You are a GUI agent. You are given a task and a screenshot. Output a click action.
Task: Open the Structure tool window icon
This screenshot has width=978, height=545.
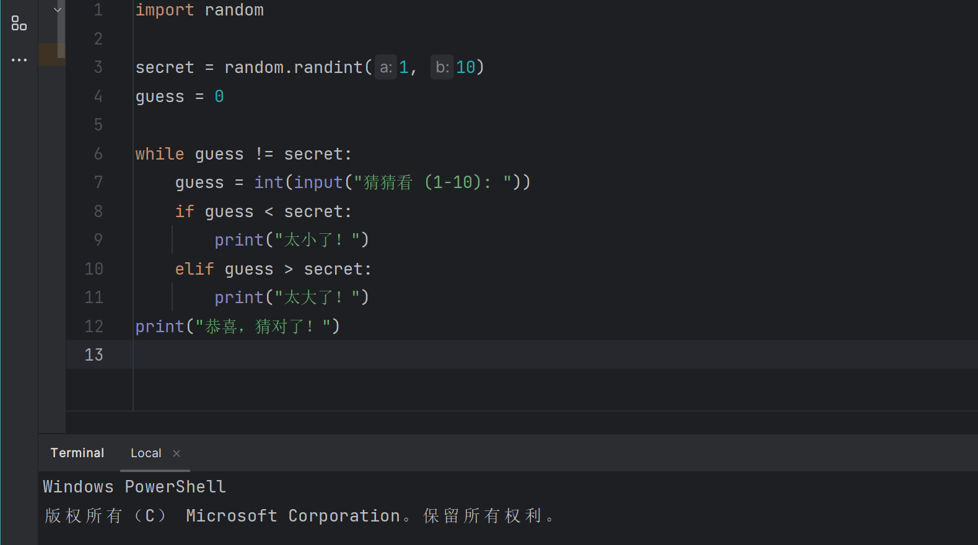19,24
